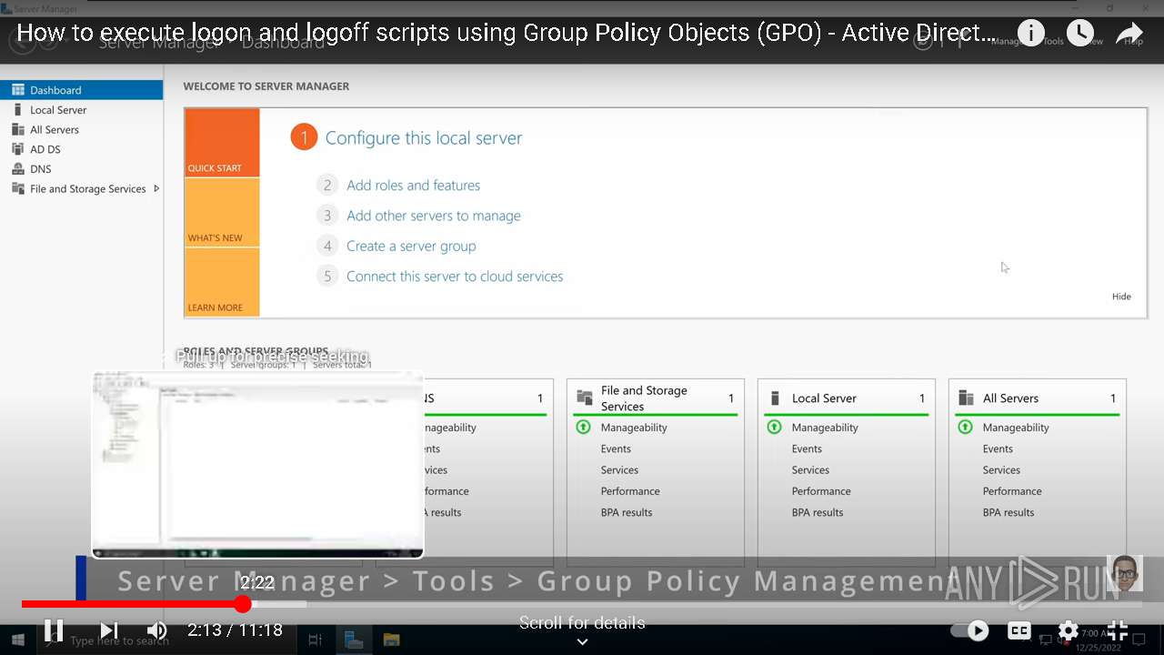This screenshot has width=1164, height=655.
Task: Open video info card icon
Action: point(1030,34)
